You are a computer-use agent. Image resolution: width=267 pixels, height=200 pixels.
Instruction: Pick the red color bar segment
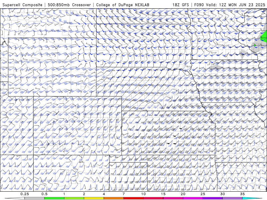click(133, 198)
